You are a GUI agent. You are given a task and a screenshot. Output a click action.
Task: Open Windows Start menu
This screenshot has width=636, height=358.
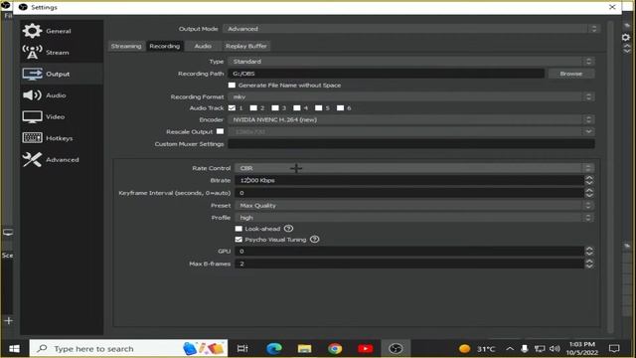14,349
